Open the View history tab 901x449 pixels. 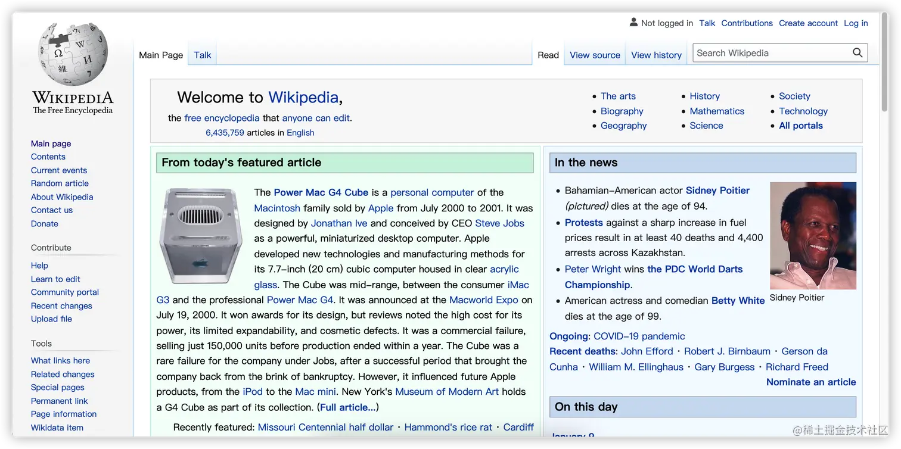point(656,55)
